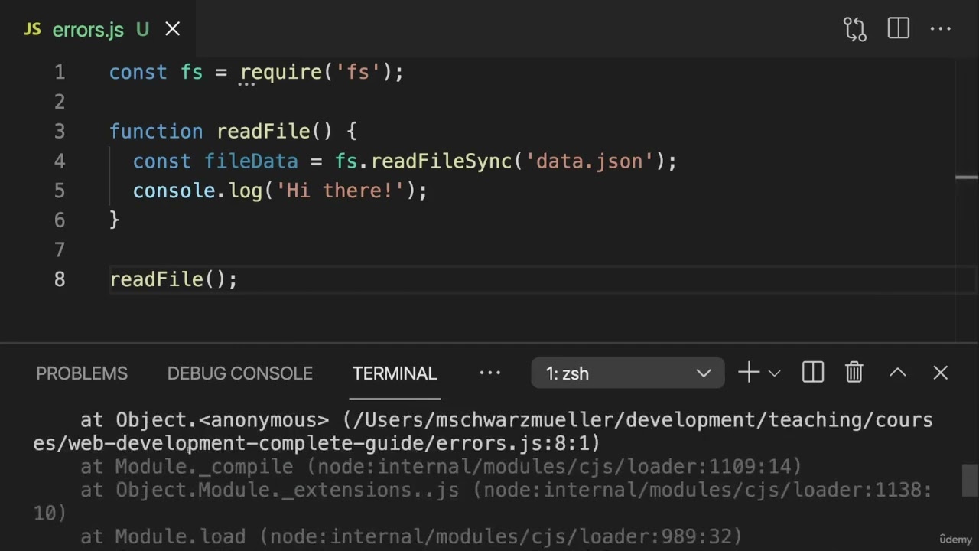Kill the terminal with trash icon
Screen dimensions: 979x551
pyautogui.click(x=854, y=373)
